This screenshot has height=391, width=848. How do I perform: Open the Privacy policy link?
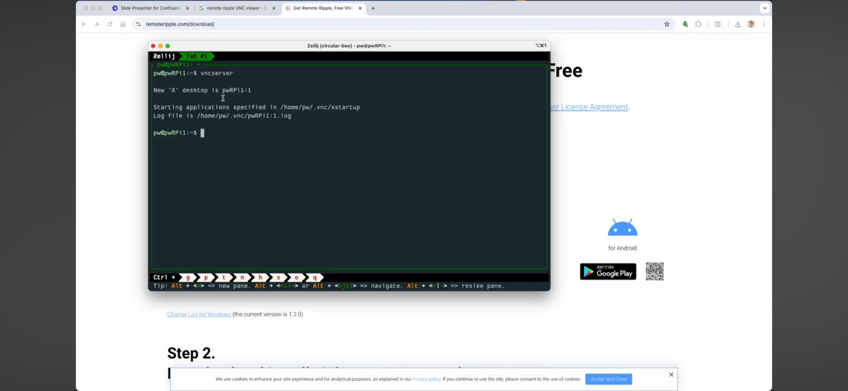(426, 379)
